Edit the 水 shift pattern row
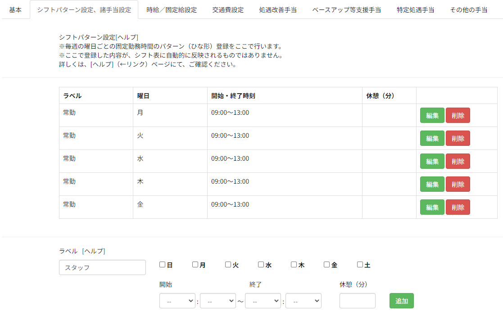Image resolution: width=503 pixels, height=316 pixels. click(x=432, y=161)
